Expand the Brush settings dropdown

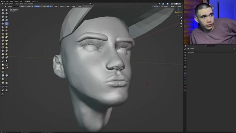(x=56, y=7)
